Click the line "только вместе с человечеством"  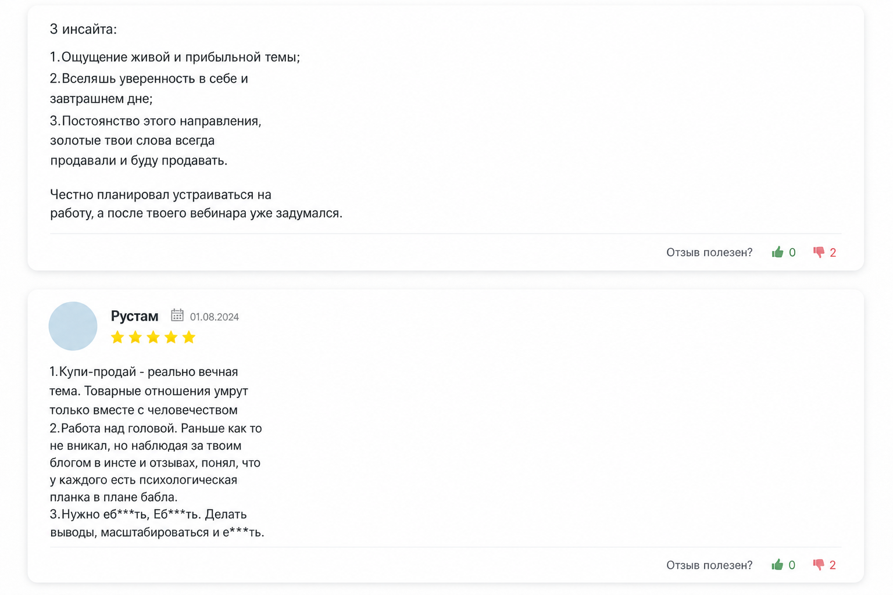tap(144, 410)
